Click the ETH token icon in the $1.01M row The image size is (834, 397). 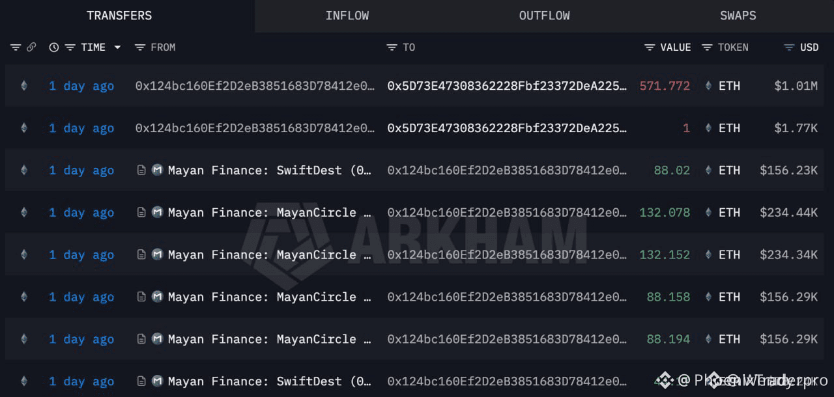(709, 85)
